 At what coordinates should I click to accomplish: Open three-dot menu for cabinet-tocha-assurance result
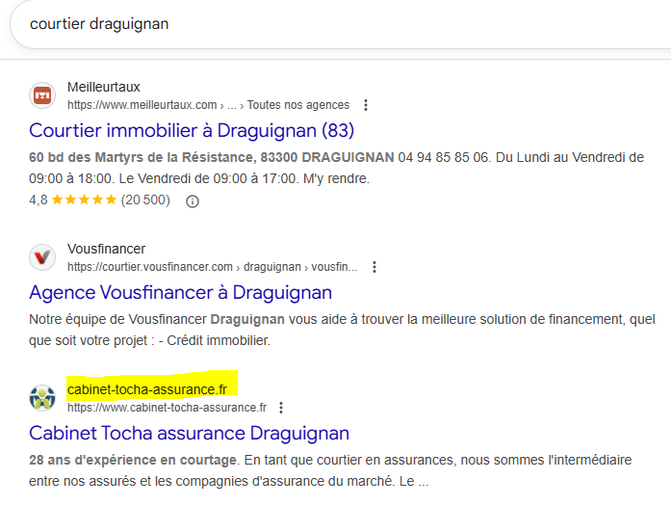[x=281, y=408]
